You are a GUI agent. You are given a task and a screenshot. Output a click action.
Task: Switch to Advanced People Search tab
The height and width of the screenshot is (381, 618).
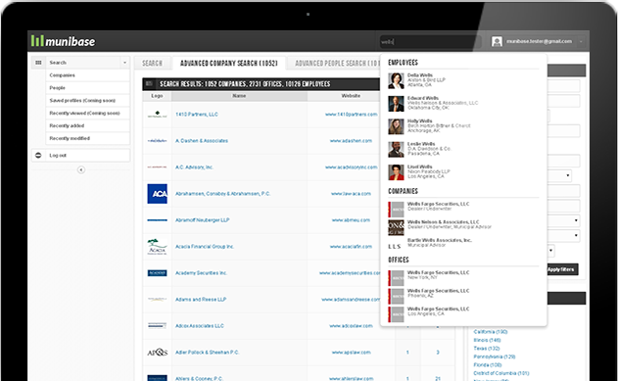(335, 63)
